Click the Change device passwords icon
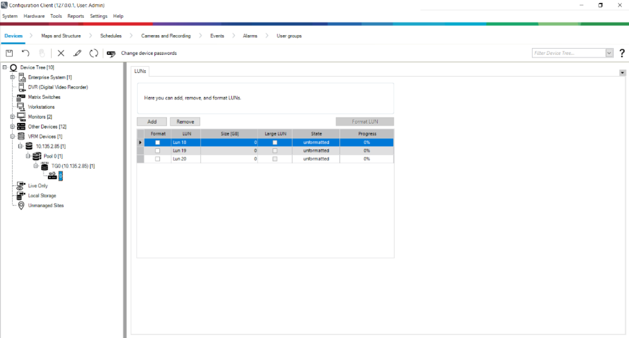This screenshot has height=338, width=629. tap(111, 54)
